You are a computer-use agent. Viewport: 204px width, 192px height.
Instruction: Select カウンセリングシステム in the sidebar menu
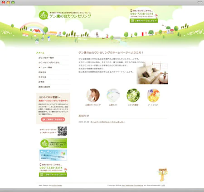click(x=49, y=63)
